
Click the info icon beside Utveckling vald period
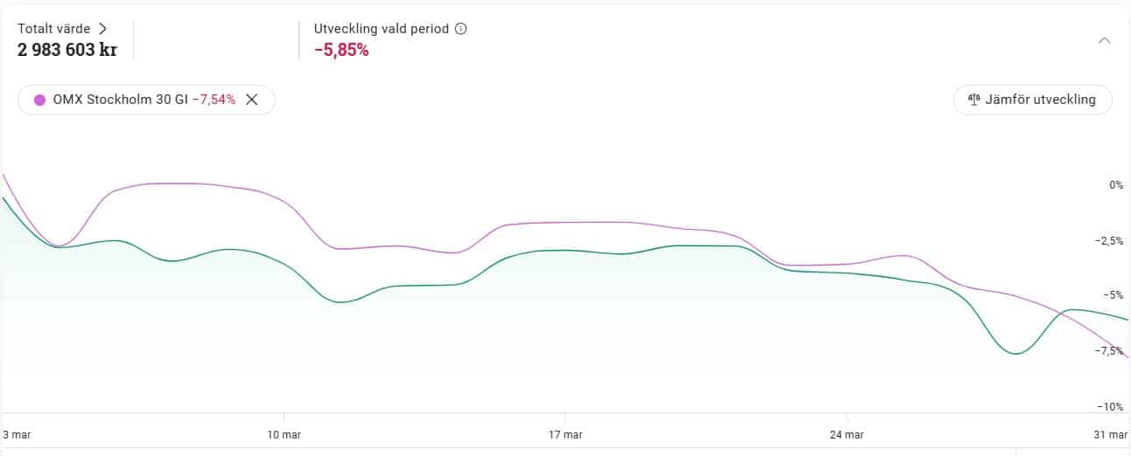(461, 29)
